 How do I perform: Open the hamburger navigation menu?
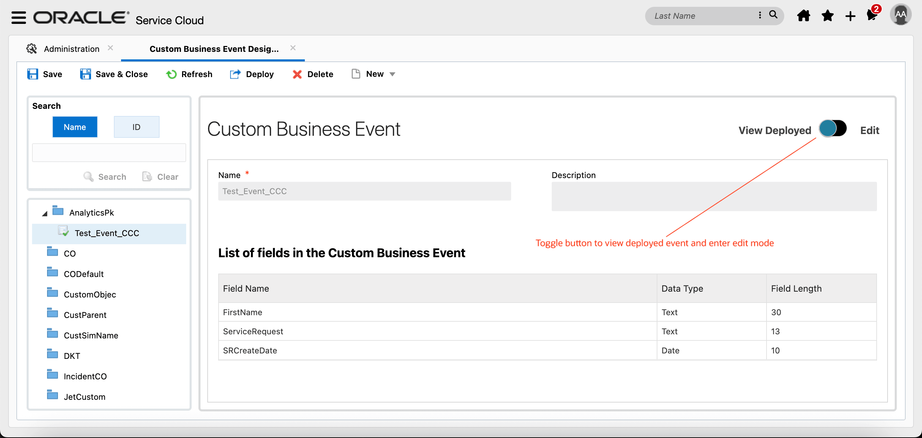[18, 17]
